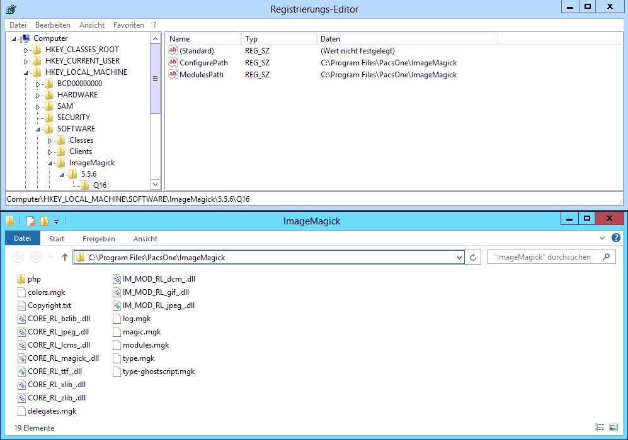Select the HKEY_CLASSES_ROOT folder icon
The height and width of the screenshot is (440, 628).
[x=37, y=49]
